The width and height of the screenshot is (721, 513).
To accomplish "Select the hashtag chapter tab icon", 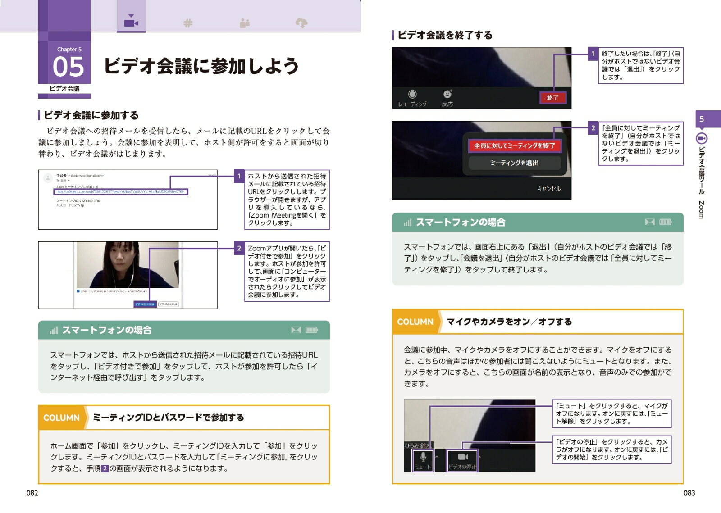I will coord(188,23).
